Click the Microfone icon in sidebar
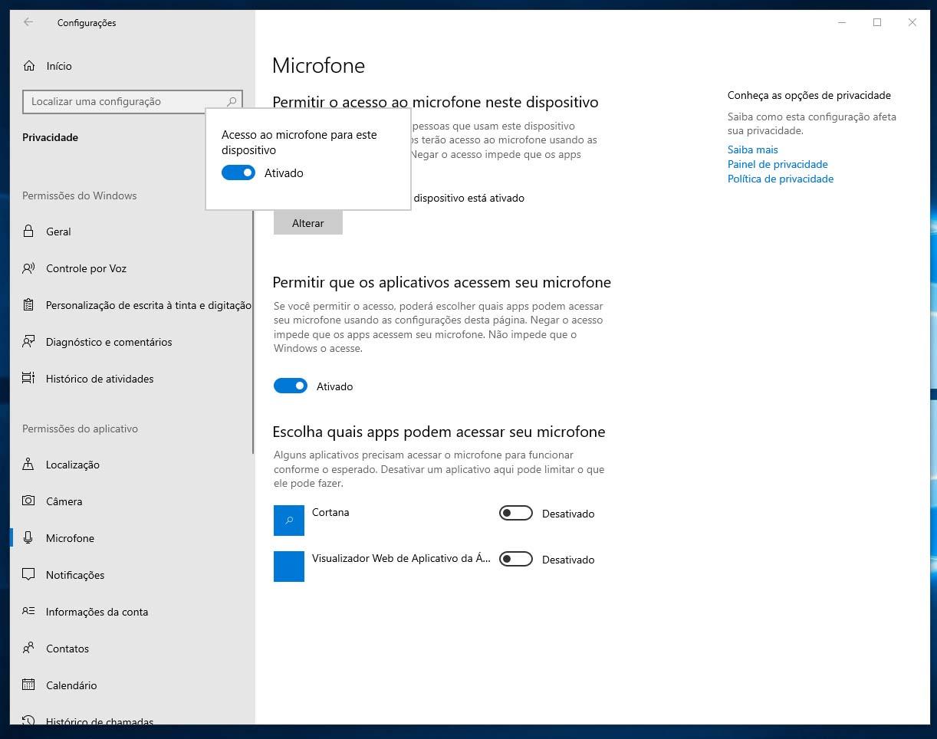The image size is (937, 739). coord(28,538)
